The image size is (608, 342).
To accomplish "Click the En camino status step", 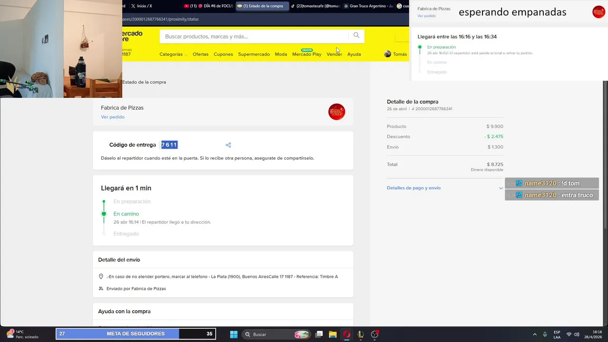I will [x=126, y=214].
